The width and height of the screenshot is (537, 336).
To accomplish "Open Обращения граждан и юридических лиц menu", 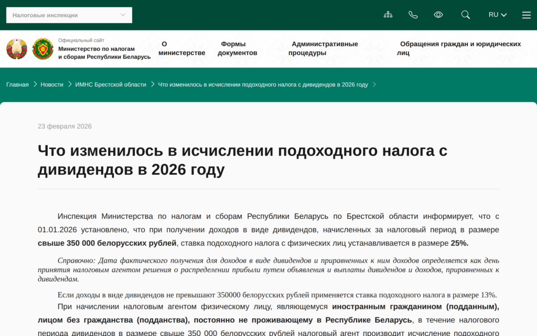I will pos(459,48).
